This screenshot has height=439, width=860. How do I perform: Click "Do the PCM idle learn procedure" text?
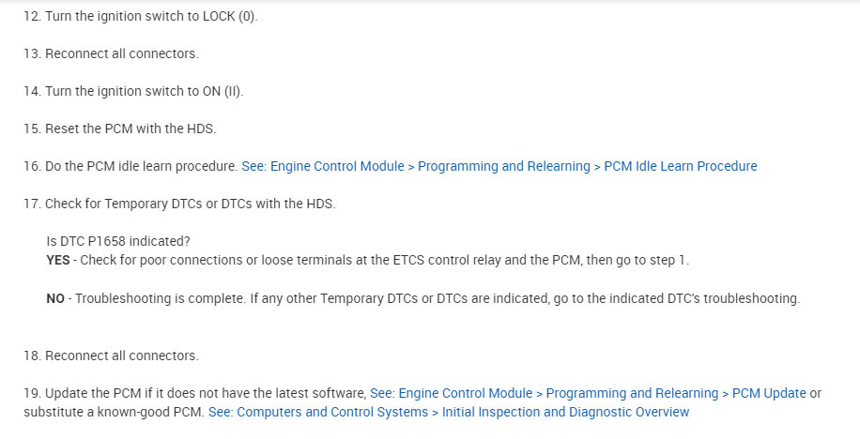[x=141, y=166]
